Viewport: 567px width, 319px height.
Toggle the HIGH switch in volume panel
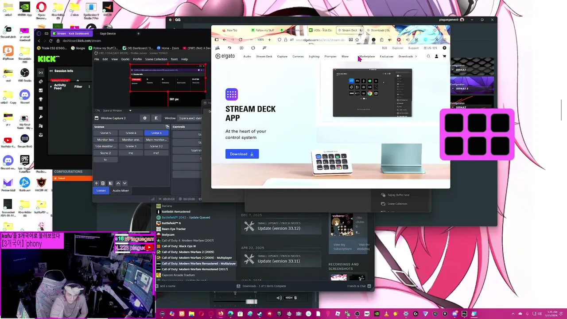291,298
